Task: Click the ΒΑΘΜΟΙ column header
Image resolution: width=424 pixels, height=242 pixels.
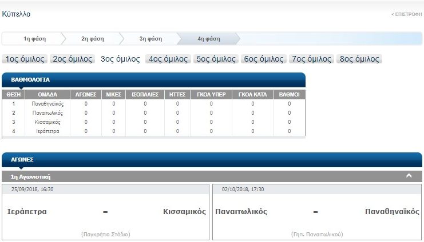Action: (289, 95)
